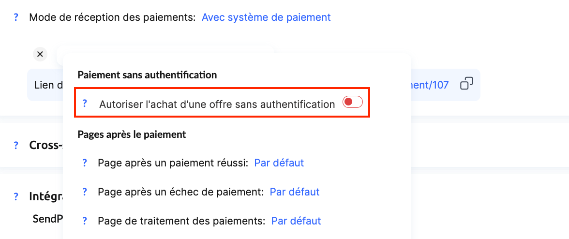The width and height of the screenshot is (569, 239).
Task: Click the Pages après le paiement heading
Action: 132,134
